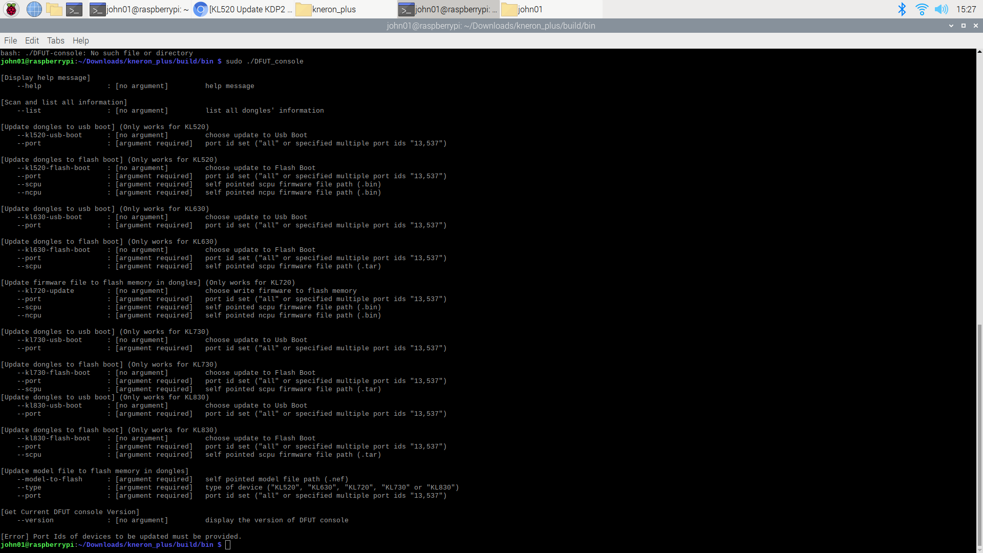Image resolution: width=983 pixels, height=553 pixels.
Task: Click the terminal window title bar
Action: click(x=491, y=26)
